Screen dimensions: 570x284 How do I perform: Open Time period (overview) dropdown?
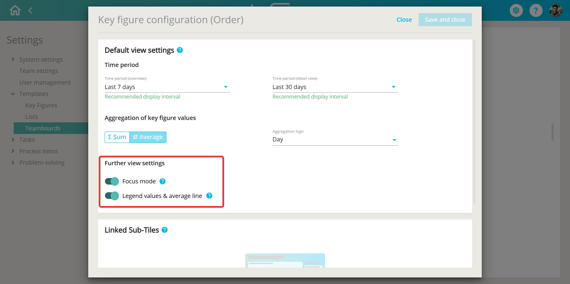click(x=167, y=87)
